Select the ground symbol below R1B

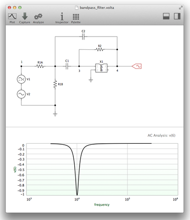(55, 114)
